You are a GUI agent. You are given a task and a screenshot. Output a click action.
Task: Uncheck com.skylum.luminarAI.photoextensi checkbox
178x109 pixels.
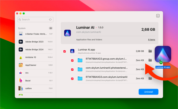coord(72,70)
